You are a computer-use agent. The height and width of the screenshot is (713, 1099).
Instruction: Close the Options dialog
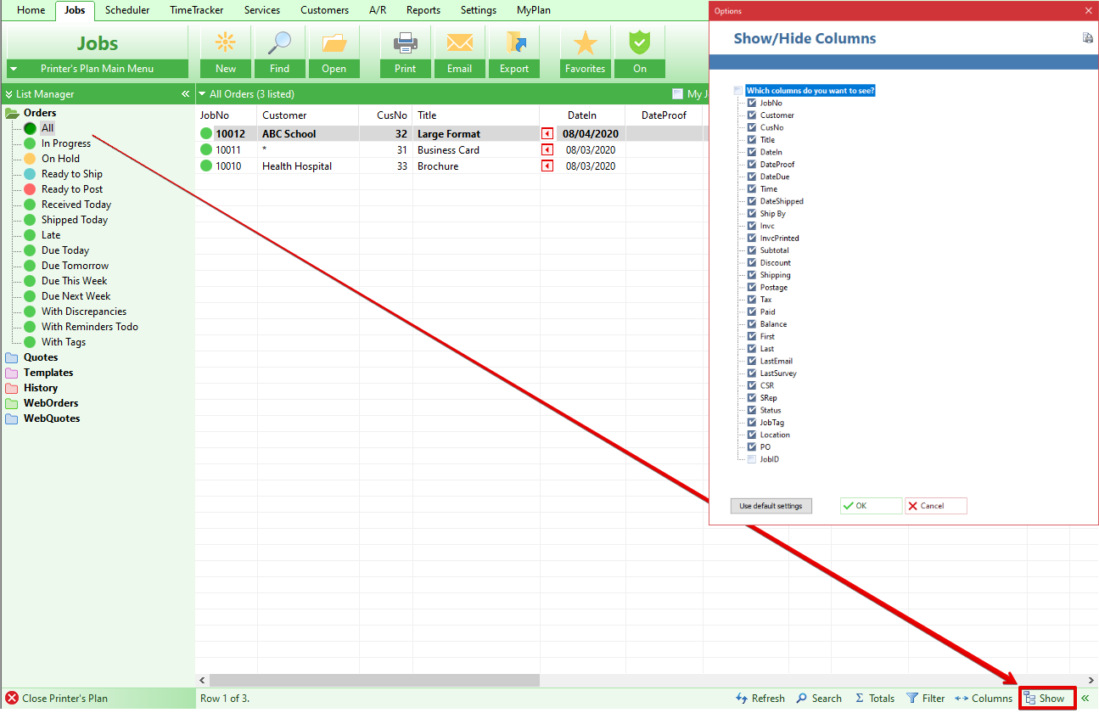tap(1088, 11)
